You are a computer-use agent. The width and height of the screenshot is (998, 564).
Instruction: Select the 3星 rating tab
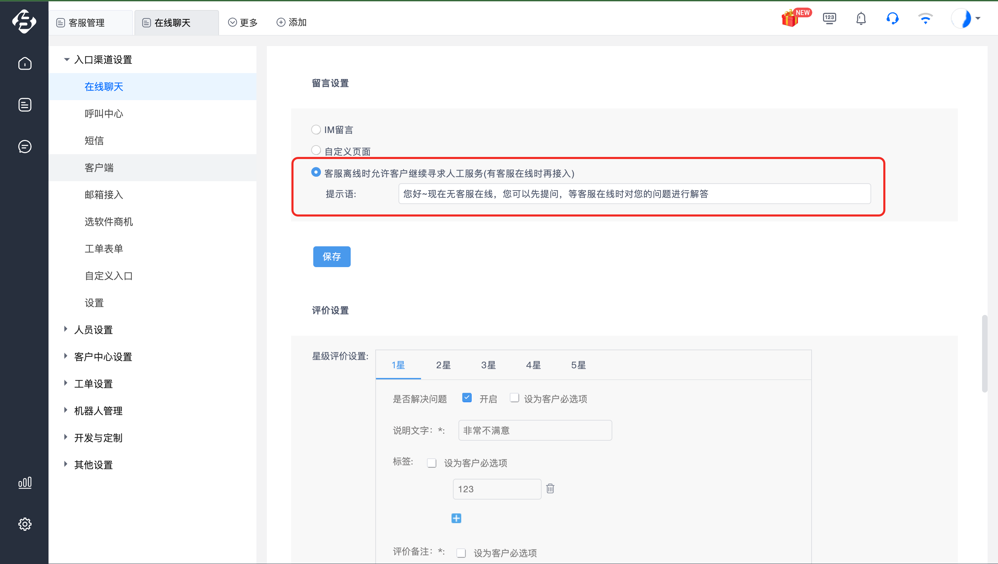[488, 365]
